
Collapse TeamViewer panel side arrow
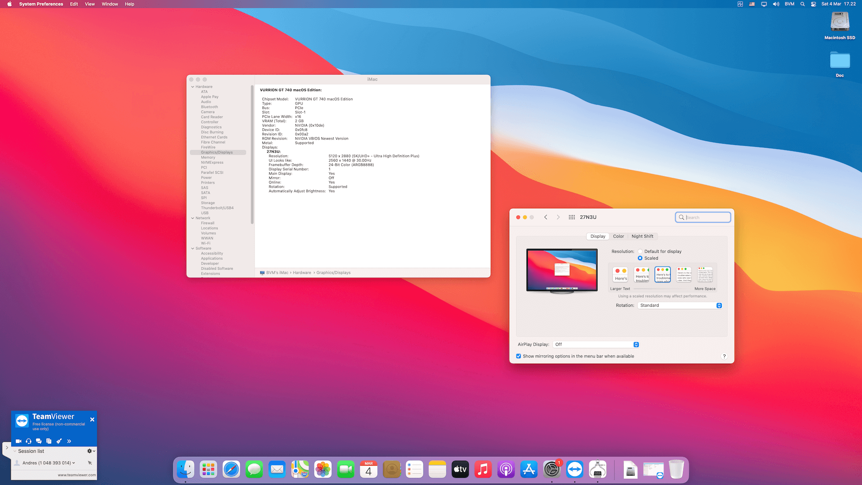[7, 448]
